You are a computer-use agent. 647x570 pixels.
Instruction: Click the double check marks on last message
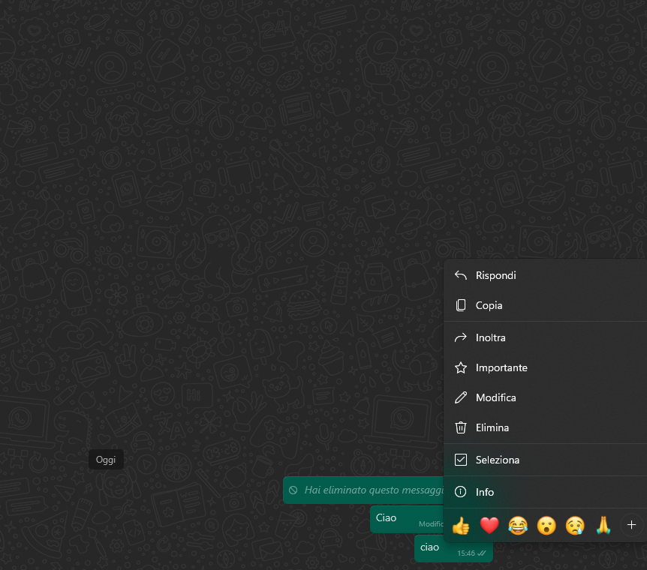coord(482,553)
